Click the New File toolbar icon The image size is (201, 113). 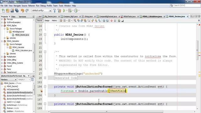click(3, 10)
